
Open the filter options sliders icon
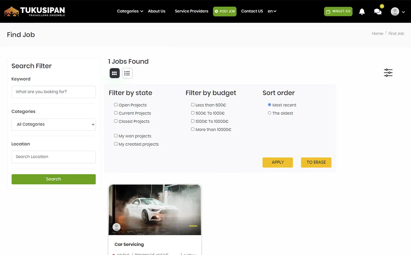pos(388,72)
